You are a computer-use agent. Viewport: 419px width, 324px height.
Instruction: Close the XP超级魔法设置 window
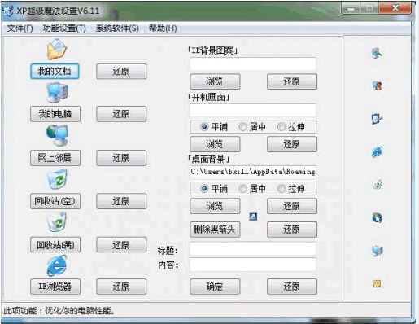pyautogui.click(x=395, y=8)
